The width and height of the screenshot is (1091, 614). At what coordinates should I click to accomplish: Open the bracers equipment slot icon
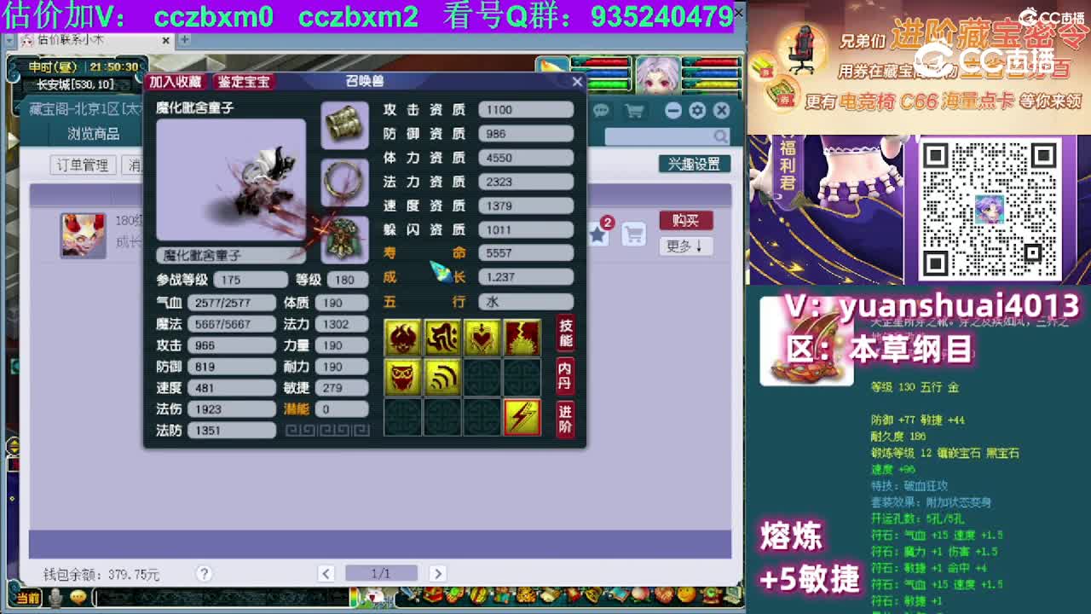click(x=344, y=125)
